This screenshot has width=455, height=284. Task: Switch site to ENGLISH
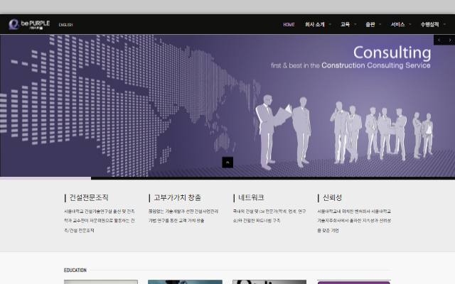pos(65,25)
